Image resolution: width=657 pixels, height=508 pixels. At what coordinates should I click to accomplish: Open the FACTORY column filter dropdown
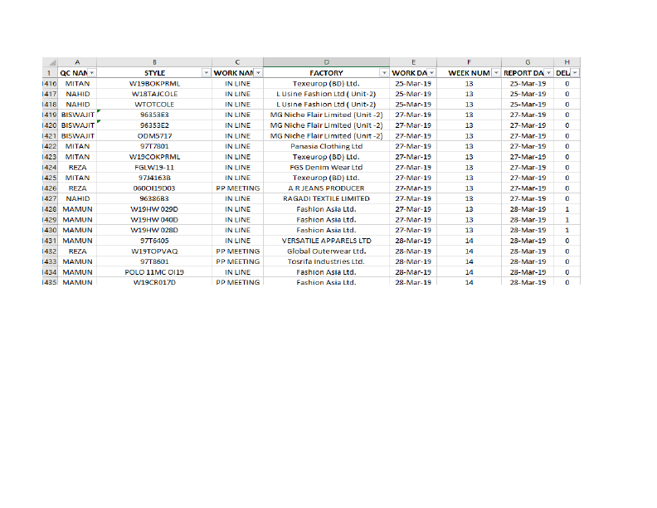tap(384, 73)
